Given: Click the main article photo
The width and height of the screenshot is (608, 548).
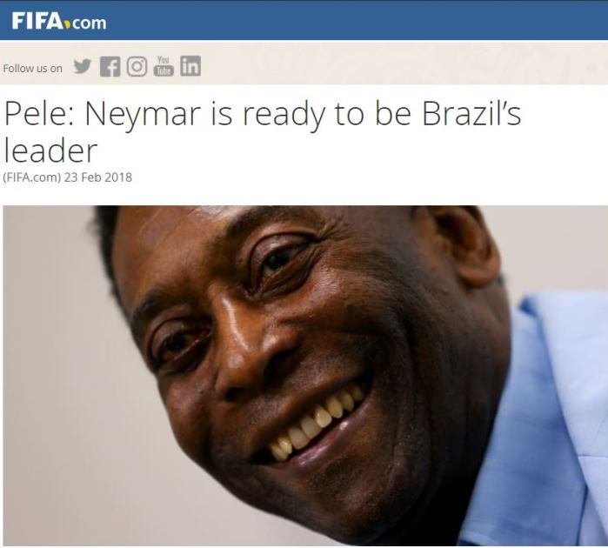Looking at the screenshot, I should tap(305, 375).
